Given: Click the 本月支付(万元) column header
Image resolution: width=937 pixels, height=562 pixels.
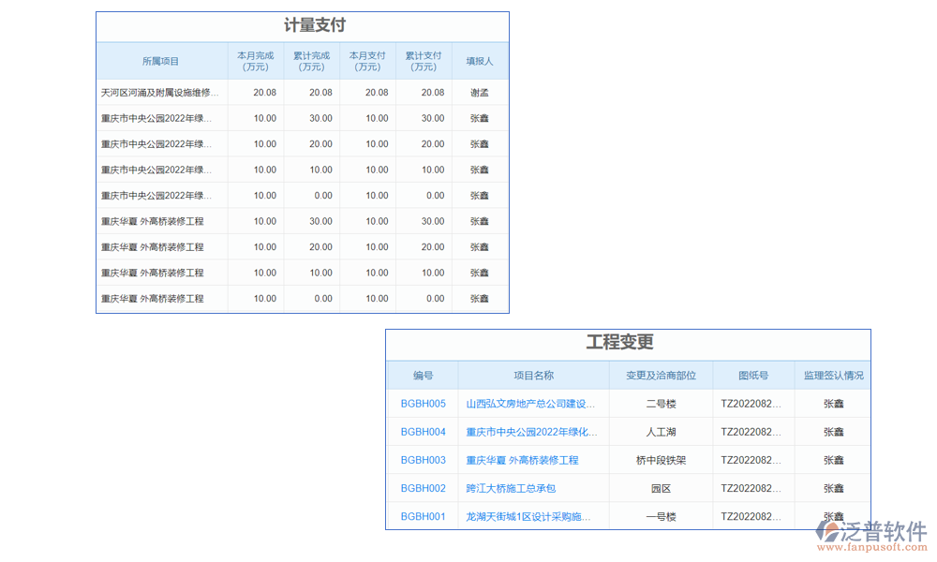Looking at the screenshot, I should click(367, 60).
